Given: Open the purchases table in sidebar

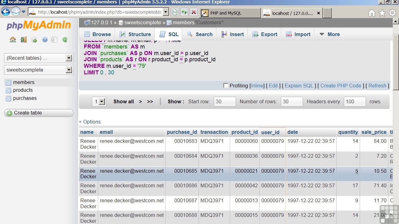Looking at the screenshot, I should [25, 98].
